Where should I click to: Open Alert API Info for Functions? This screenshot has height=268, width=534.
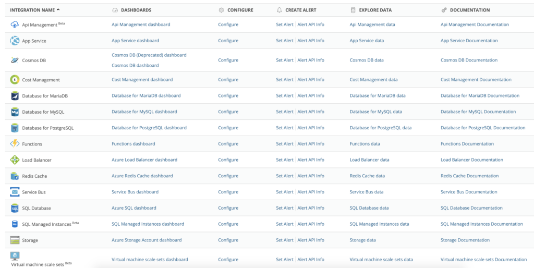pos(311,144)
